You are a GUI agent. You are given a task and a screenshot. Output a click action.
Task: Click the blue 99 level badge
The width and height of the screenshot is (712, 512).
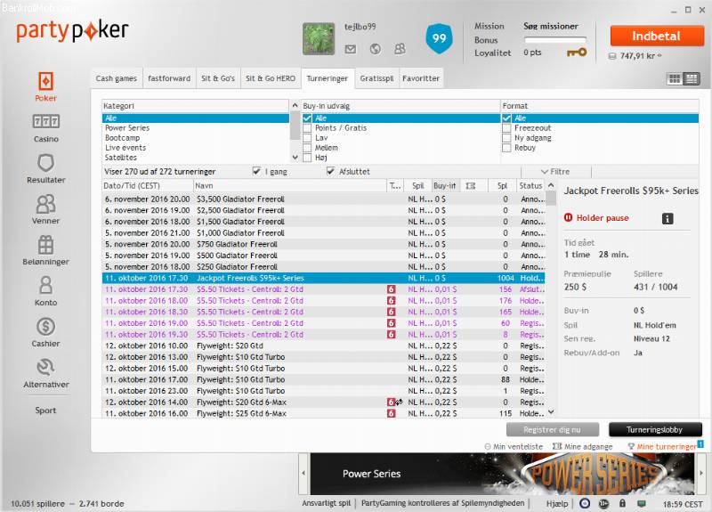(x=439, y=38)
